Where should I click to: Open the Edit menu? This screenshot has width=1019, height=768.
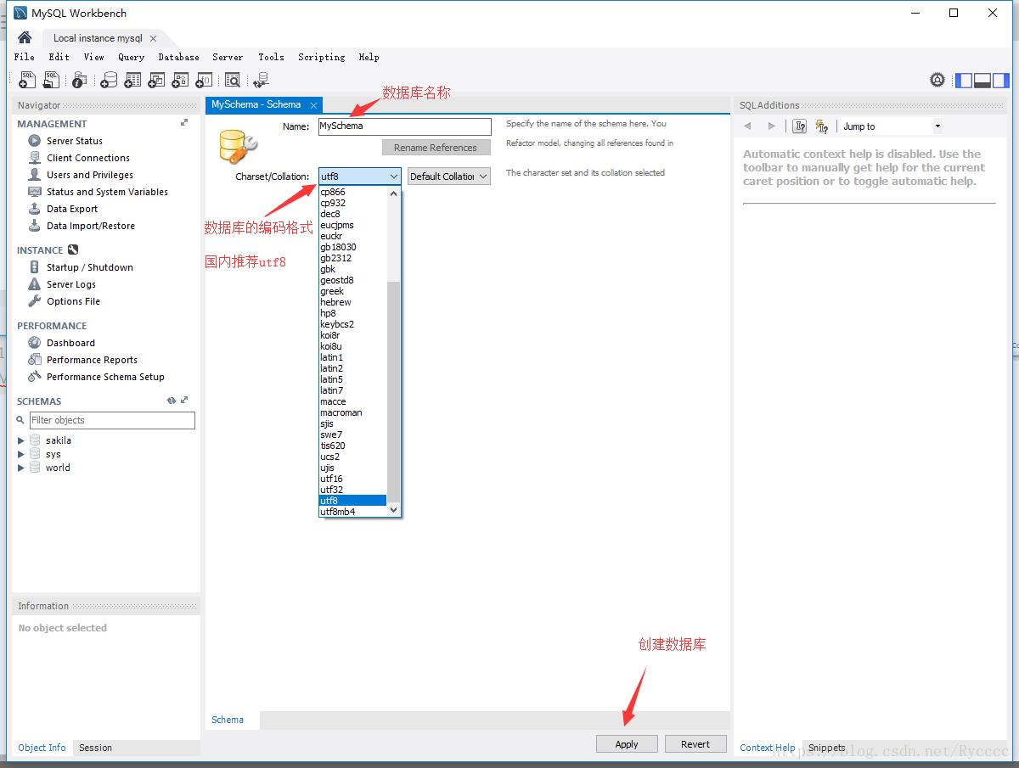pyautogui.click(x=59, y=57)
